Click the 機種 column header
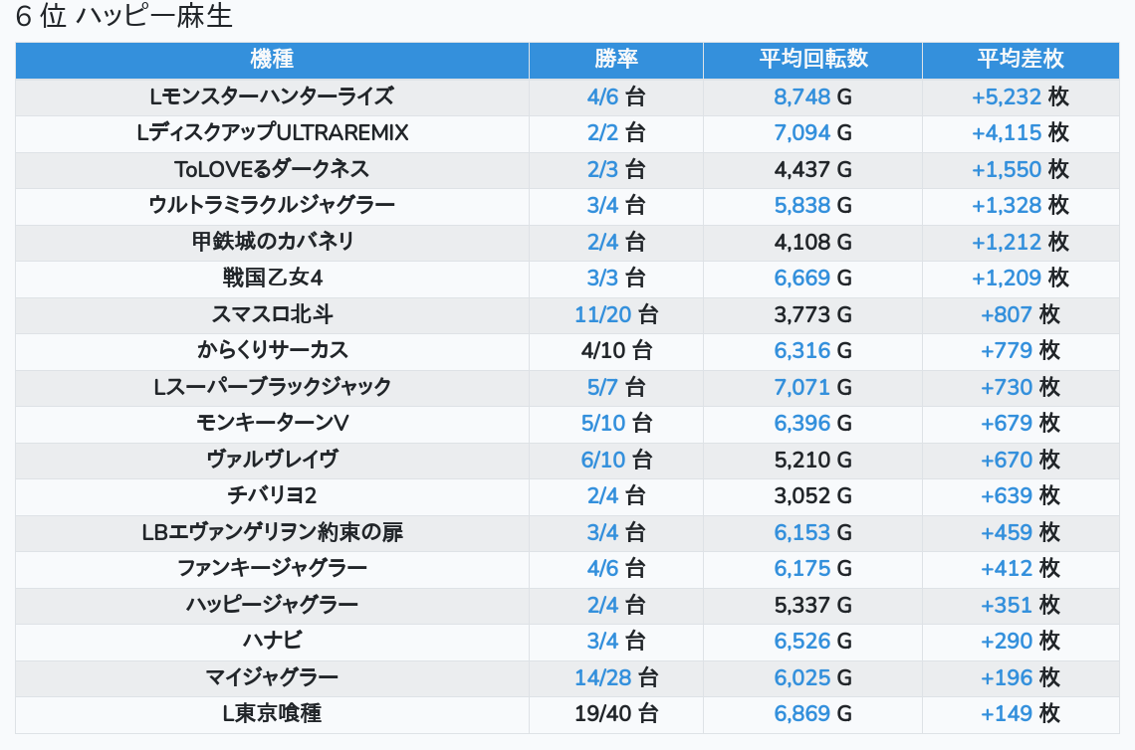Screen dimensions: 1135x750 click(272, 60)
